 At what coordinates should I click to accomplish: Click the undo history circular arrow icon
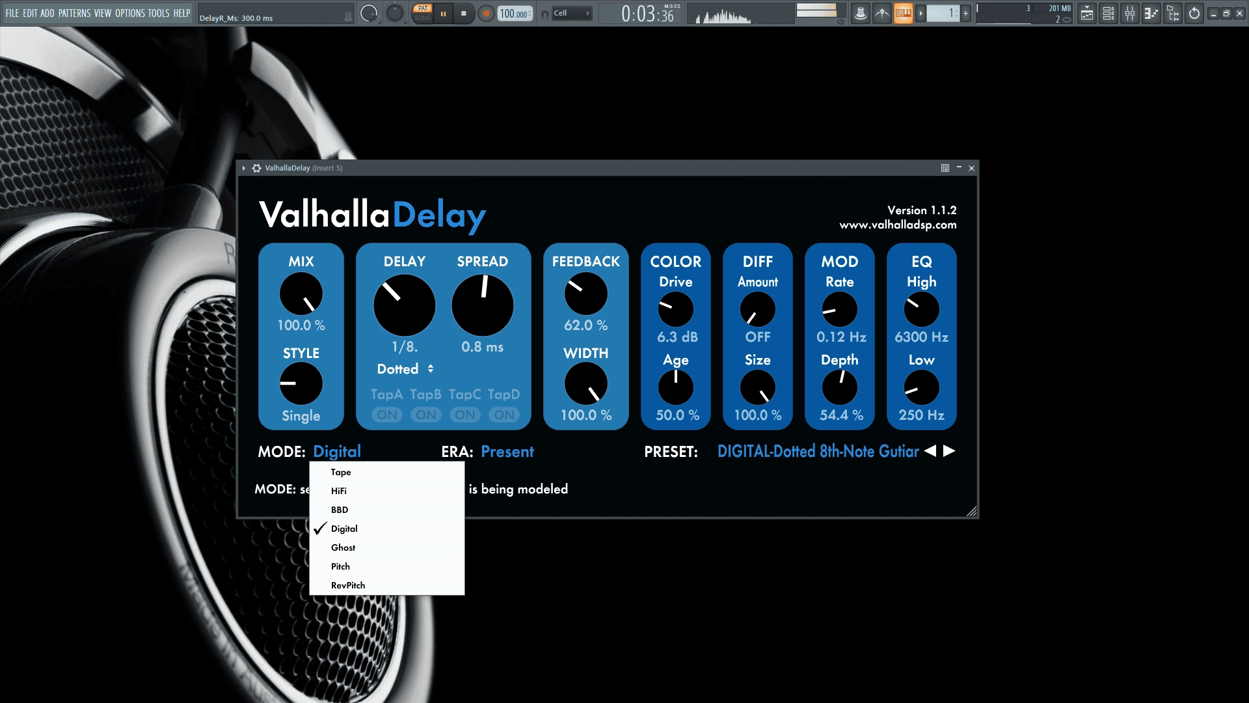[1194, 13]
